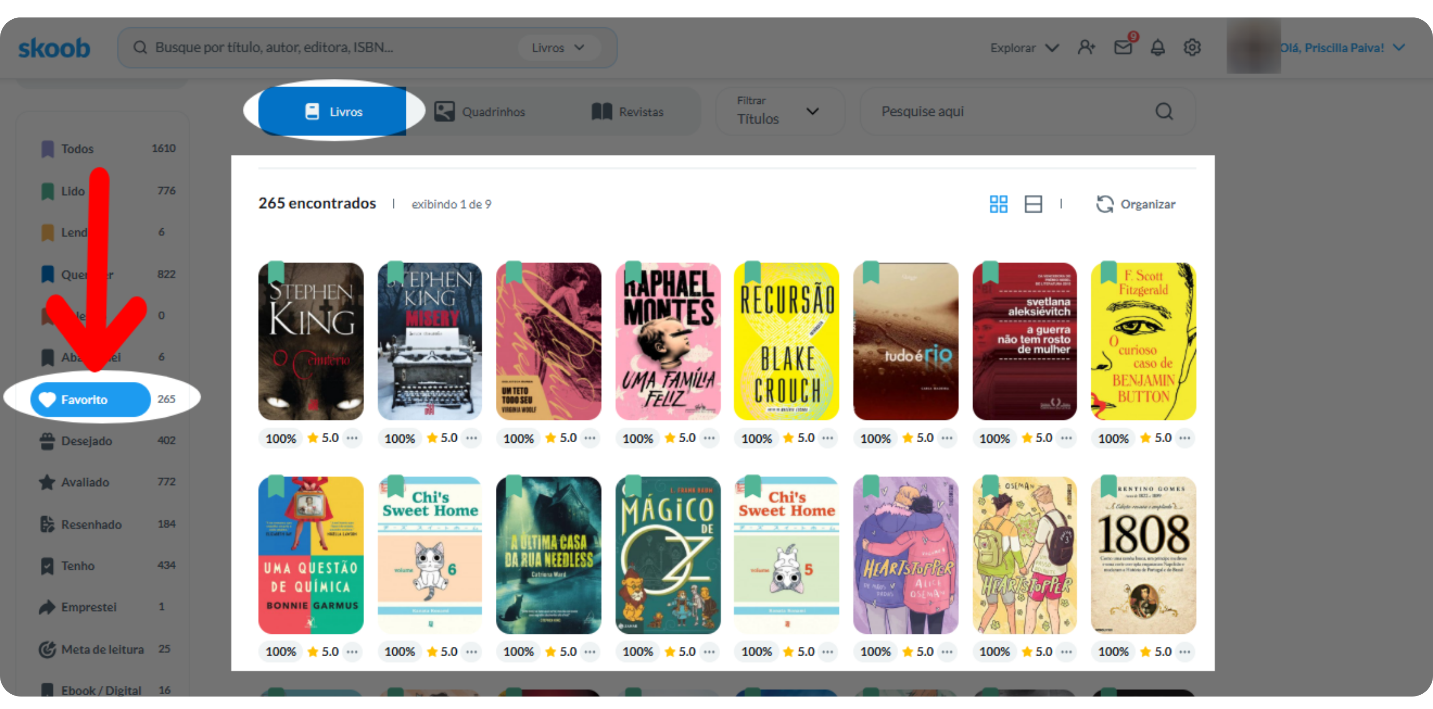This screenshot has height=709, width=1433.
Task: Switch to the Revistas tab
Action: coord(627,112)
